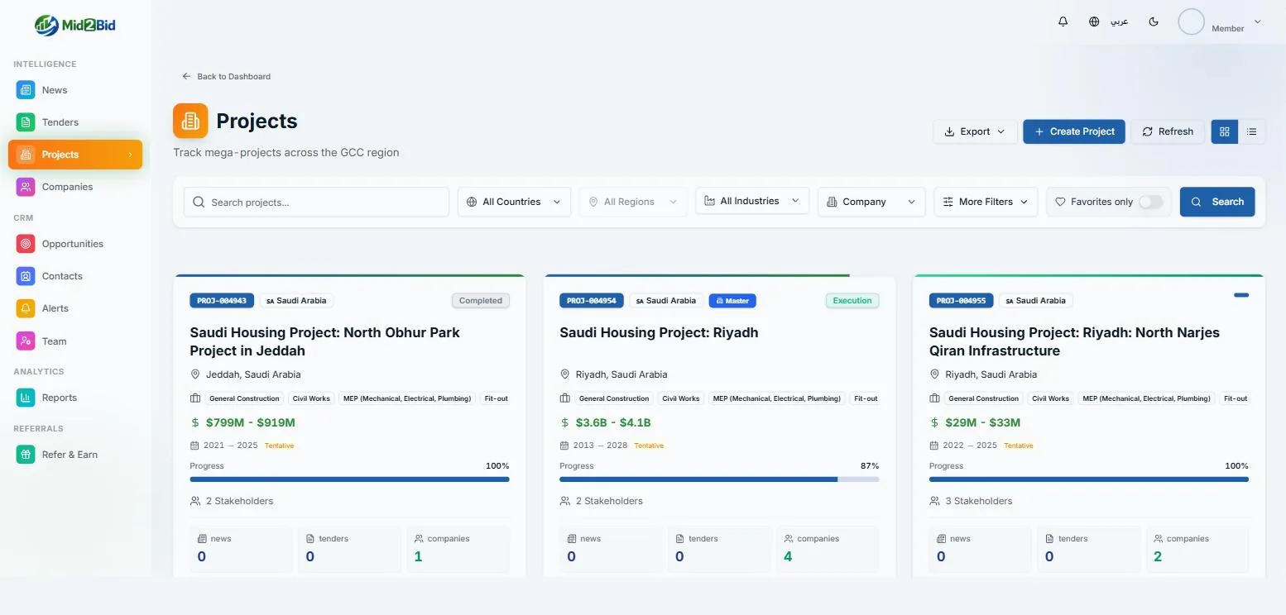1286x615 pixels.
Task: Click the Opportunities target icon
Action: (26, 244)
